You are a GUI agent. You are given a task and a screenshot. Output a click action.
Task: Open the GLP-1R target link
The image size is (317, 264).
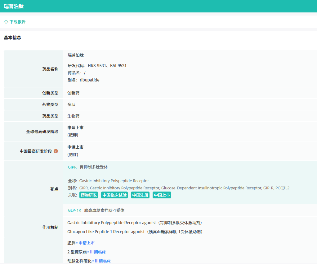pyautogui.click(x=74, y=210)
